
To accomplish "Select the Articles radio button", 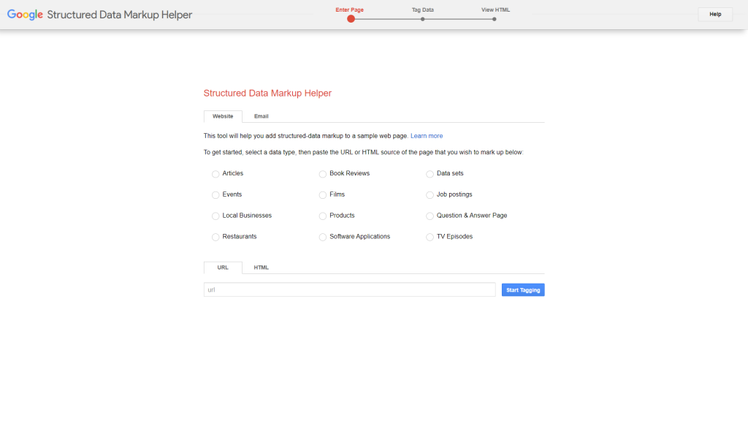I will [215, 174].
